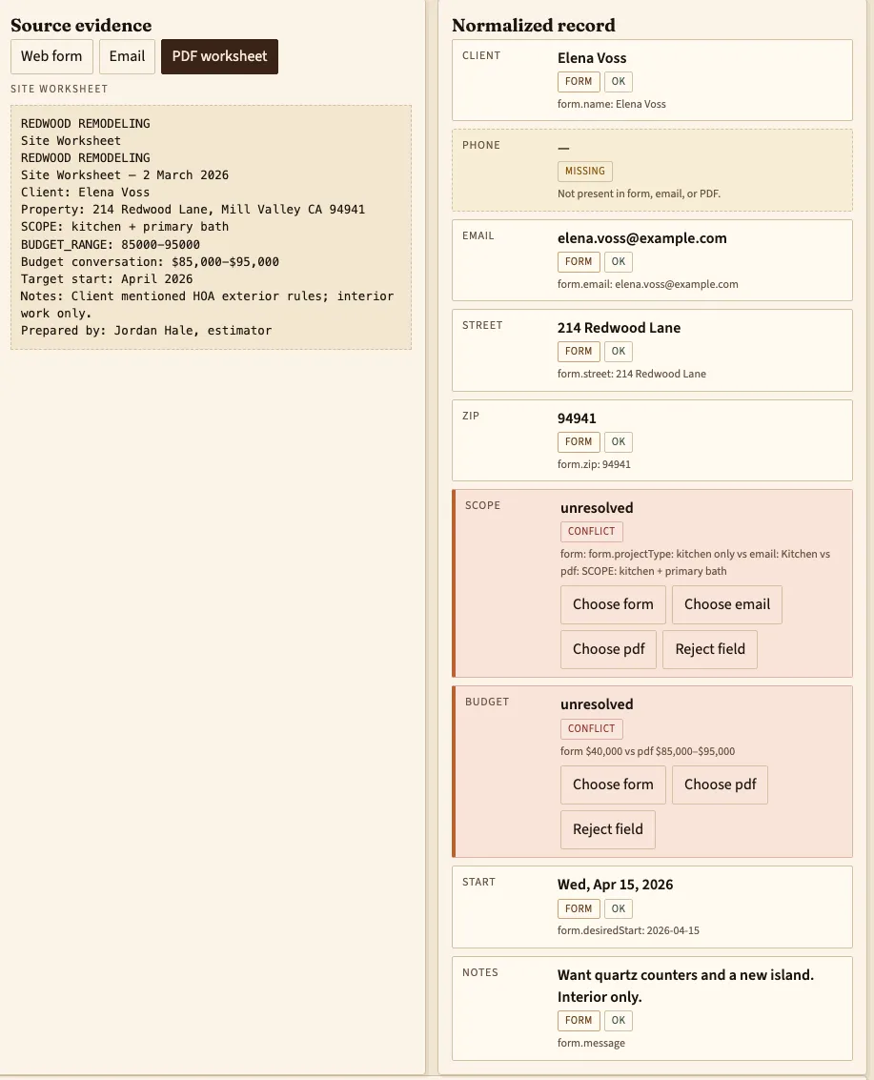This screenshot has height=1080, width=874.
Task: Click 'SCOPE: kitchen + primary bath' worksheet line
Action: 125,227
